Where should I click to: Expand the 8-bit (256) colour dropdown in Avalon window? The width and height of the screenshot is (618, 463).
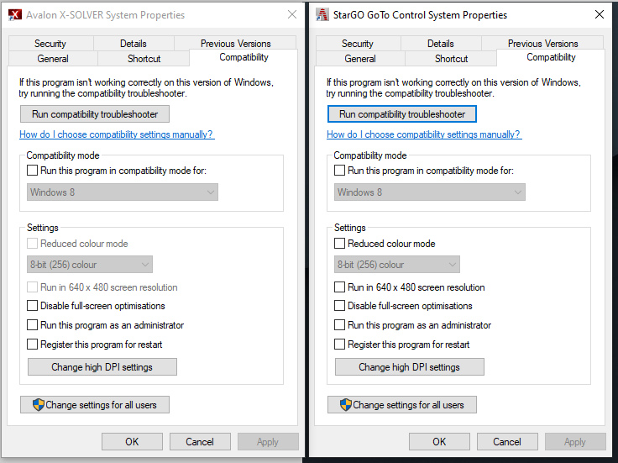tap(90, 264)
